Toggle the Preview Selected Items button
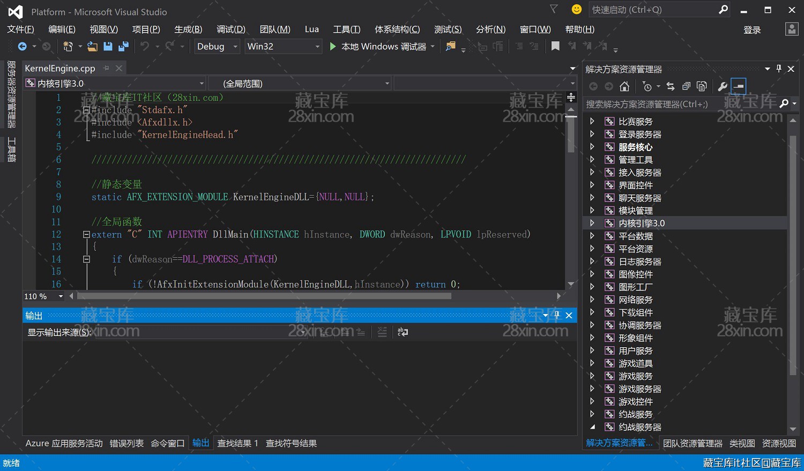Image resolution: width=804 pixels, height=471 pixels. coord(739,86)
